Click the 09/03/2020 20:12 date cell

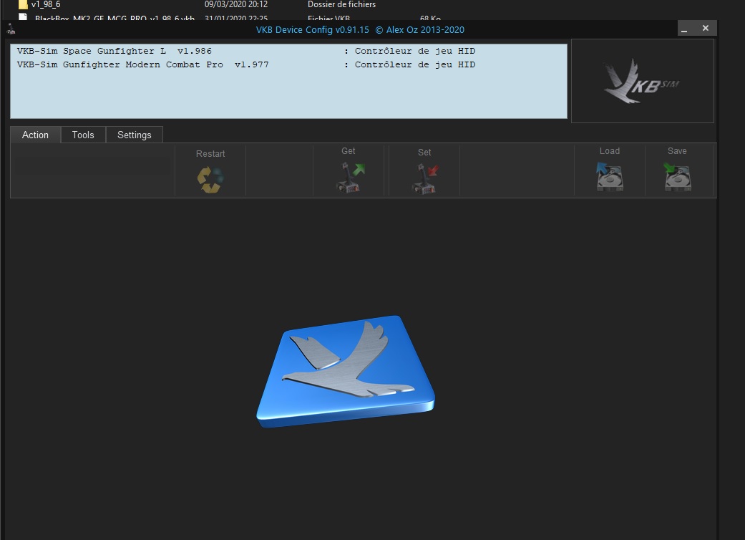pos(236,4)
